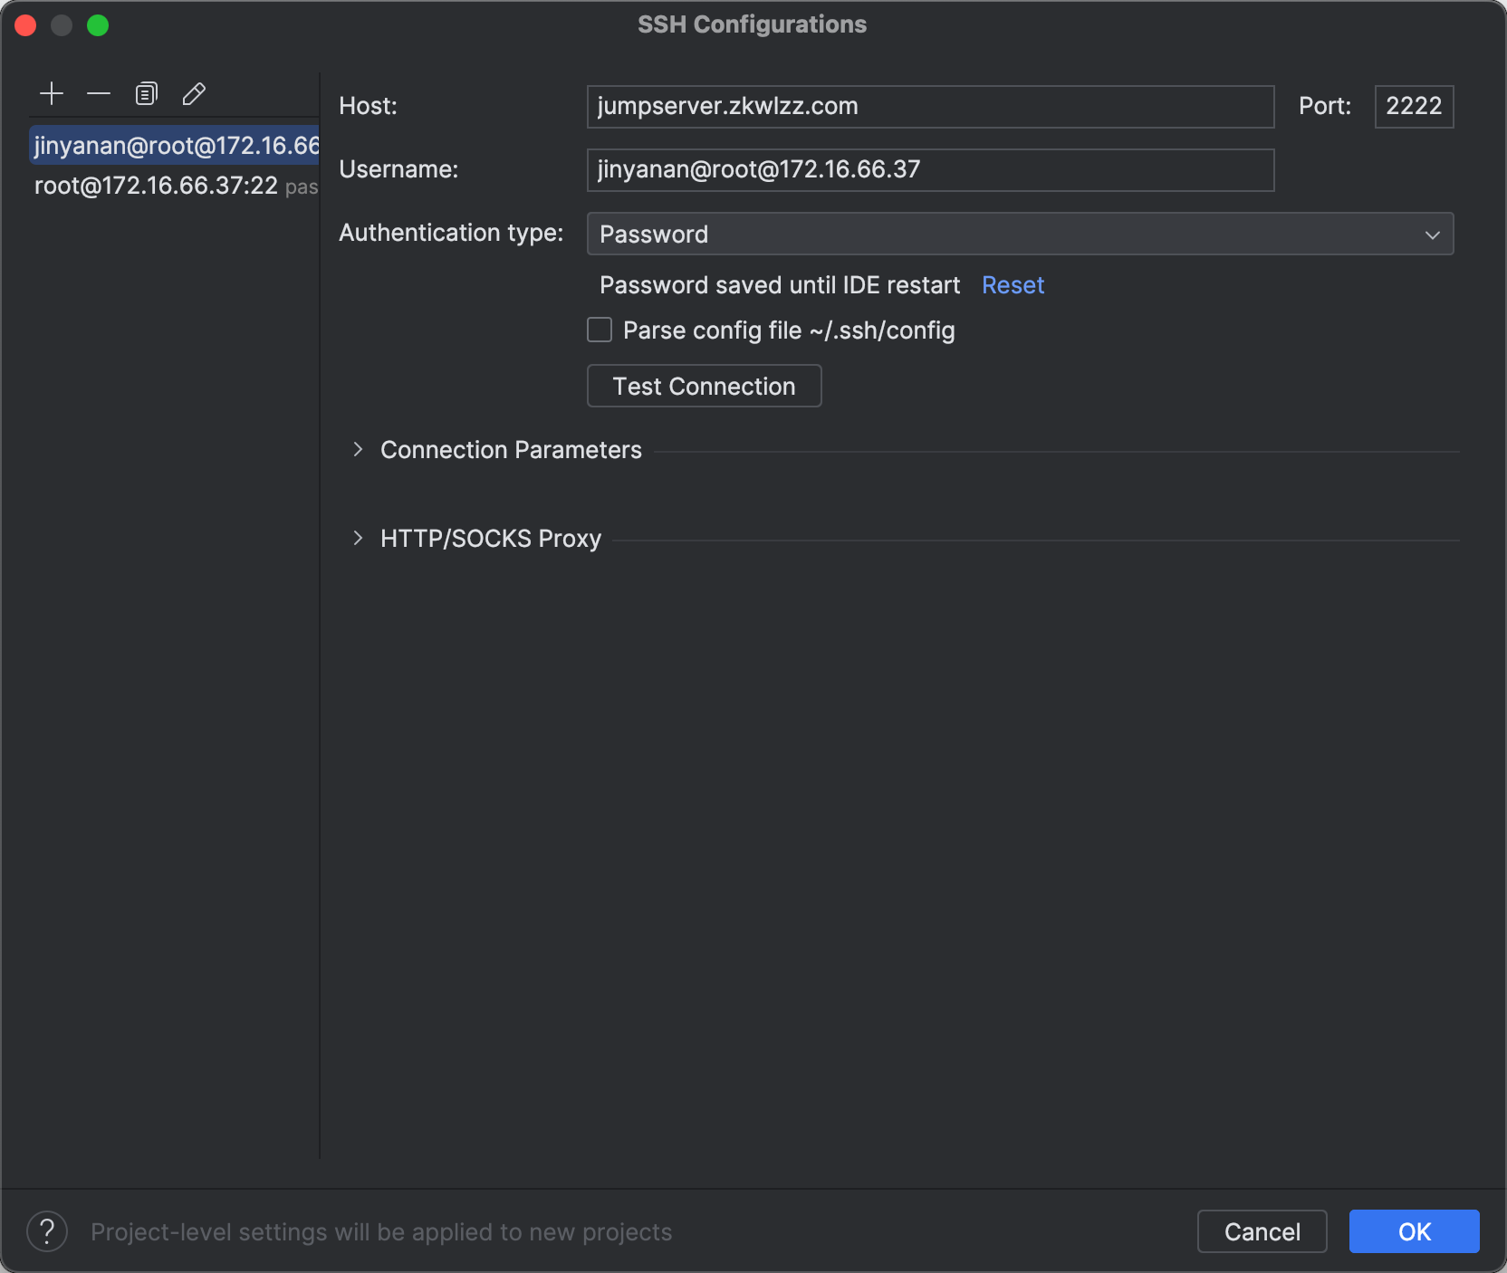Screen dimensions: 1507x1273
Task: Confirm settings with the OK button
Action: coord(1413,1231)
